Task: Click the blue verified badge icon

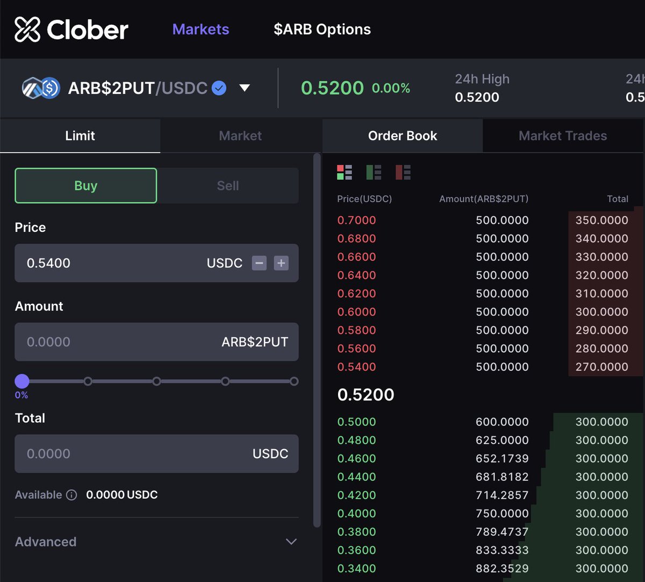Action: (x=219, y=88)
